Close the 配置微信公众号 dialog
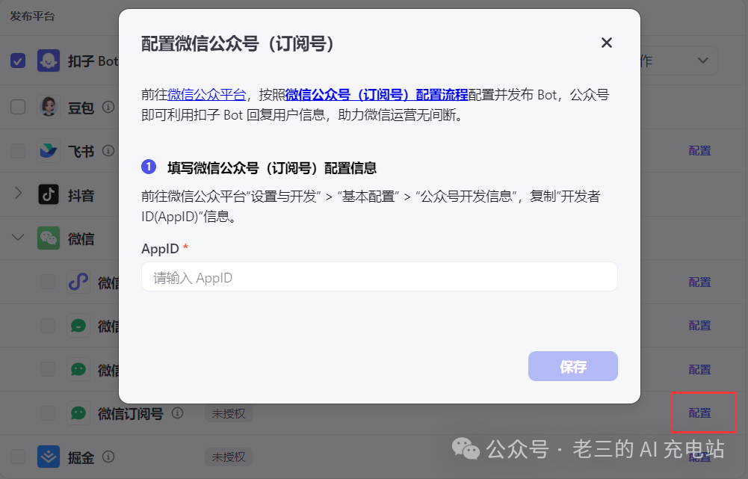Viewport: 748px width, 479px height. pos(606,43)
